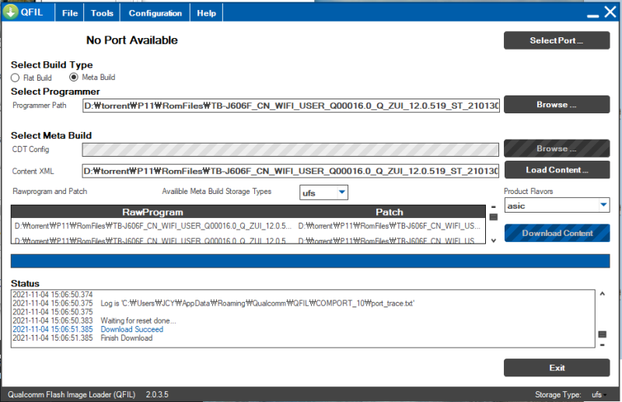Click the minus icon beside the RawProgram table

coord(494,207)
